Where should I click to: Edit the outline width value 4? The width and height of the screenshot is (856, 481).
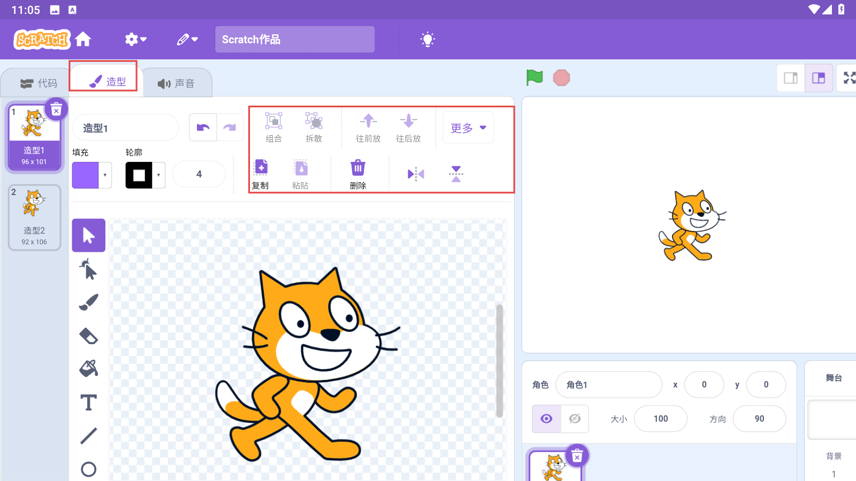point(199,174)
